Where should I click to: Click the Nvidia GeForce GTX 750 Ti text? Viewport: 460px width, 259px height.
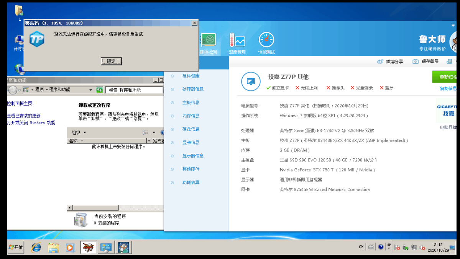point(327,170)
